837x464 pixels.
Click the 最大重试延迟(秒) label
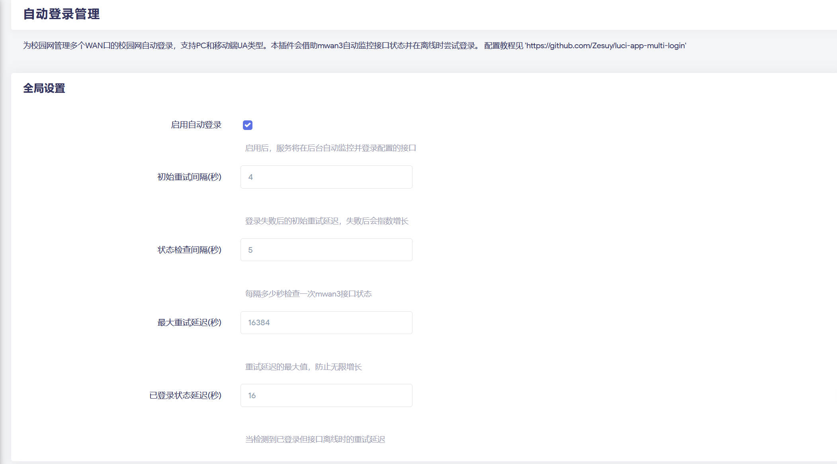[190, 322]
